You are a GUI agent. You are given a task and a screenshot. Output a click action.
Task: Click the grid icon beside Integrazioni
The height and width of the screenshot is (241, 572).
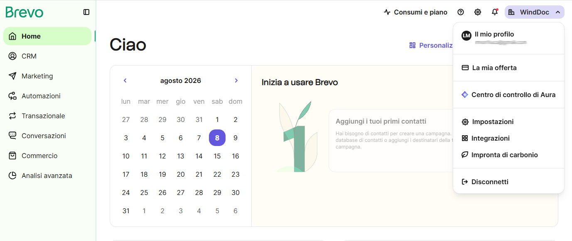click(465, 138)
